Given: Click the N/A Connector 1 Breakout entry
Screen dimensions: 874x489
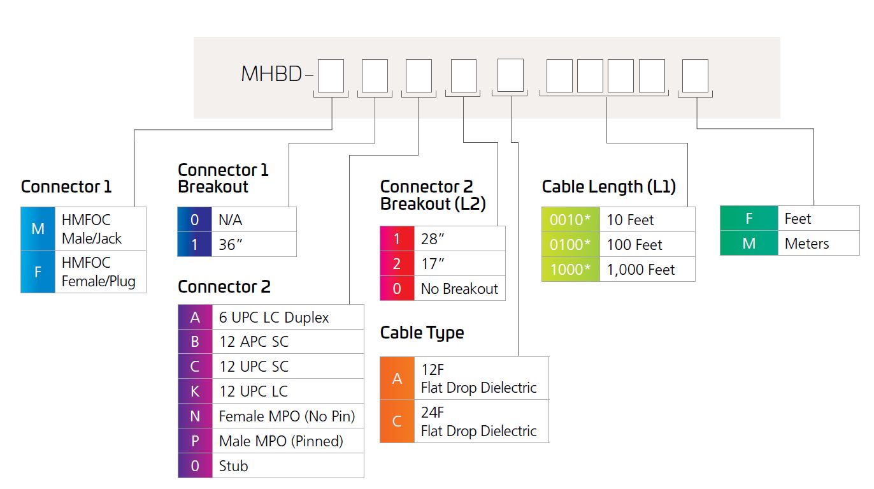Looking at the screenshot, I should click(x=237, y=220).
